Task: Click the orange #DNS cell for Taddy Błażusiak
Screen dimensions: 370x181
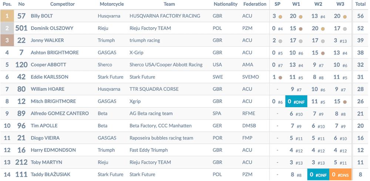Action: (x=340, y=175)
